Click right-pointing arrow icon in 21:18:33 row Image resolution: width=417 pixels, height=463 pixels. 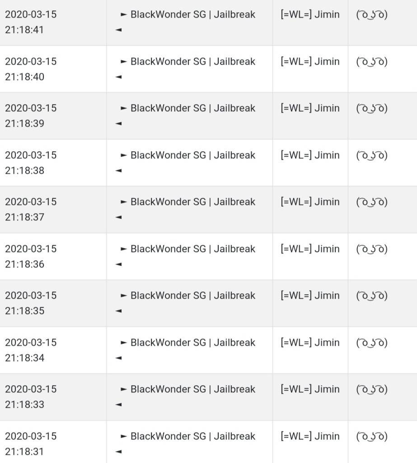(x=124, y=389)
